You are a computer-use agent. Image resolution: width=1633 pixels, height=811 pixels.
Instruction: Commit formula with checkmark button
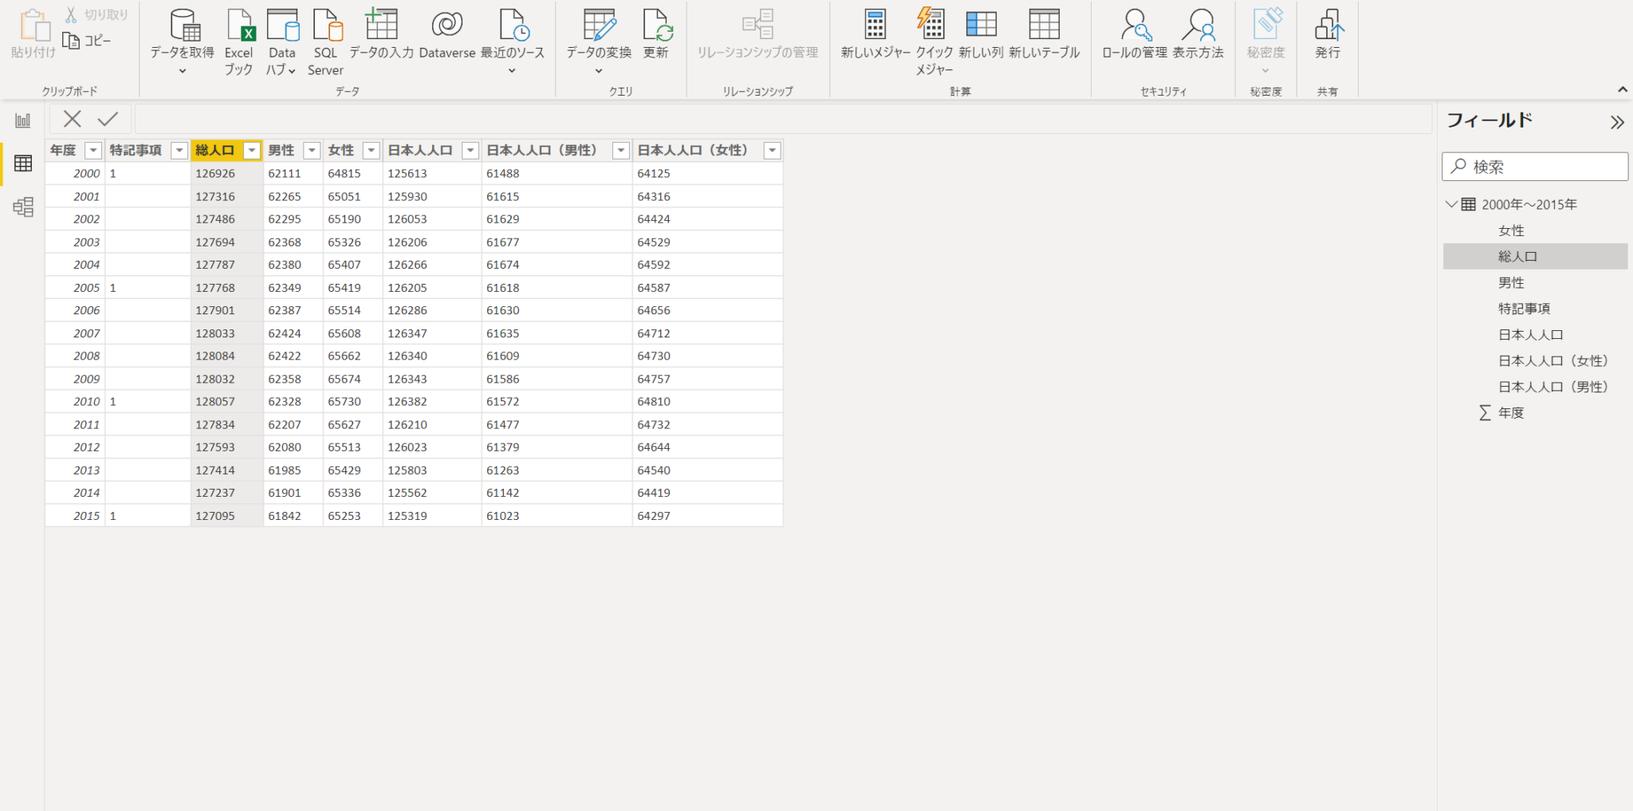tap(108, 120)
